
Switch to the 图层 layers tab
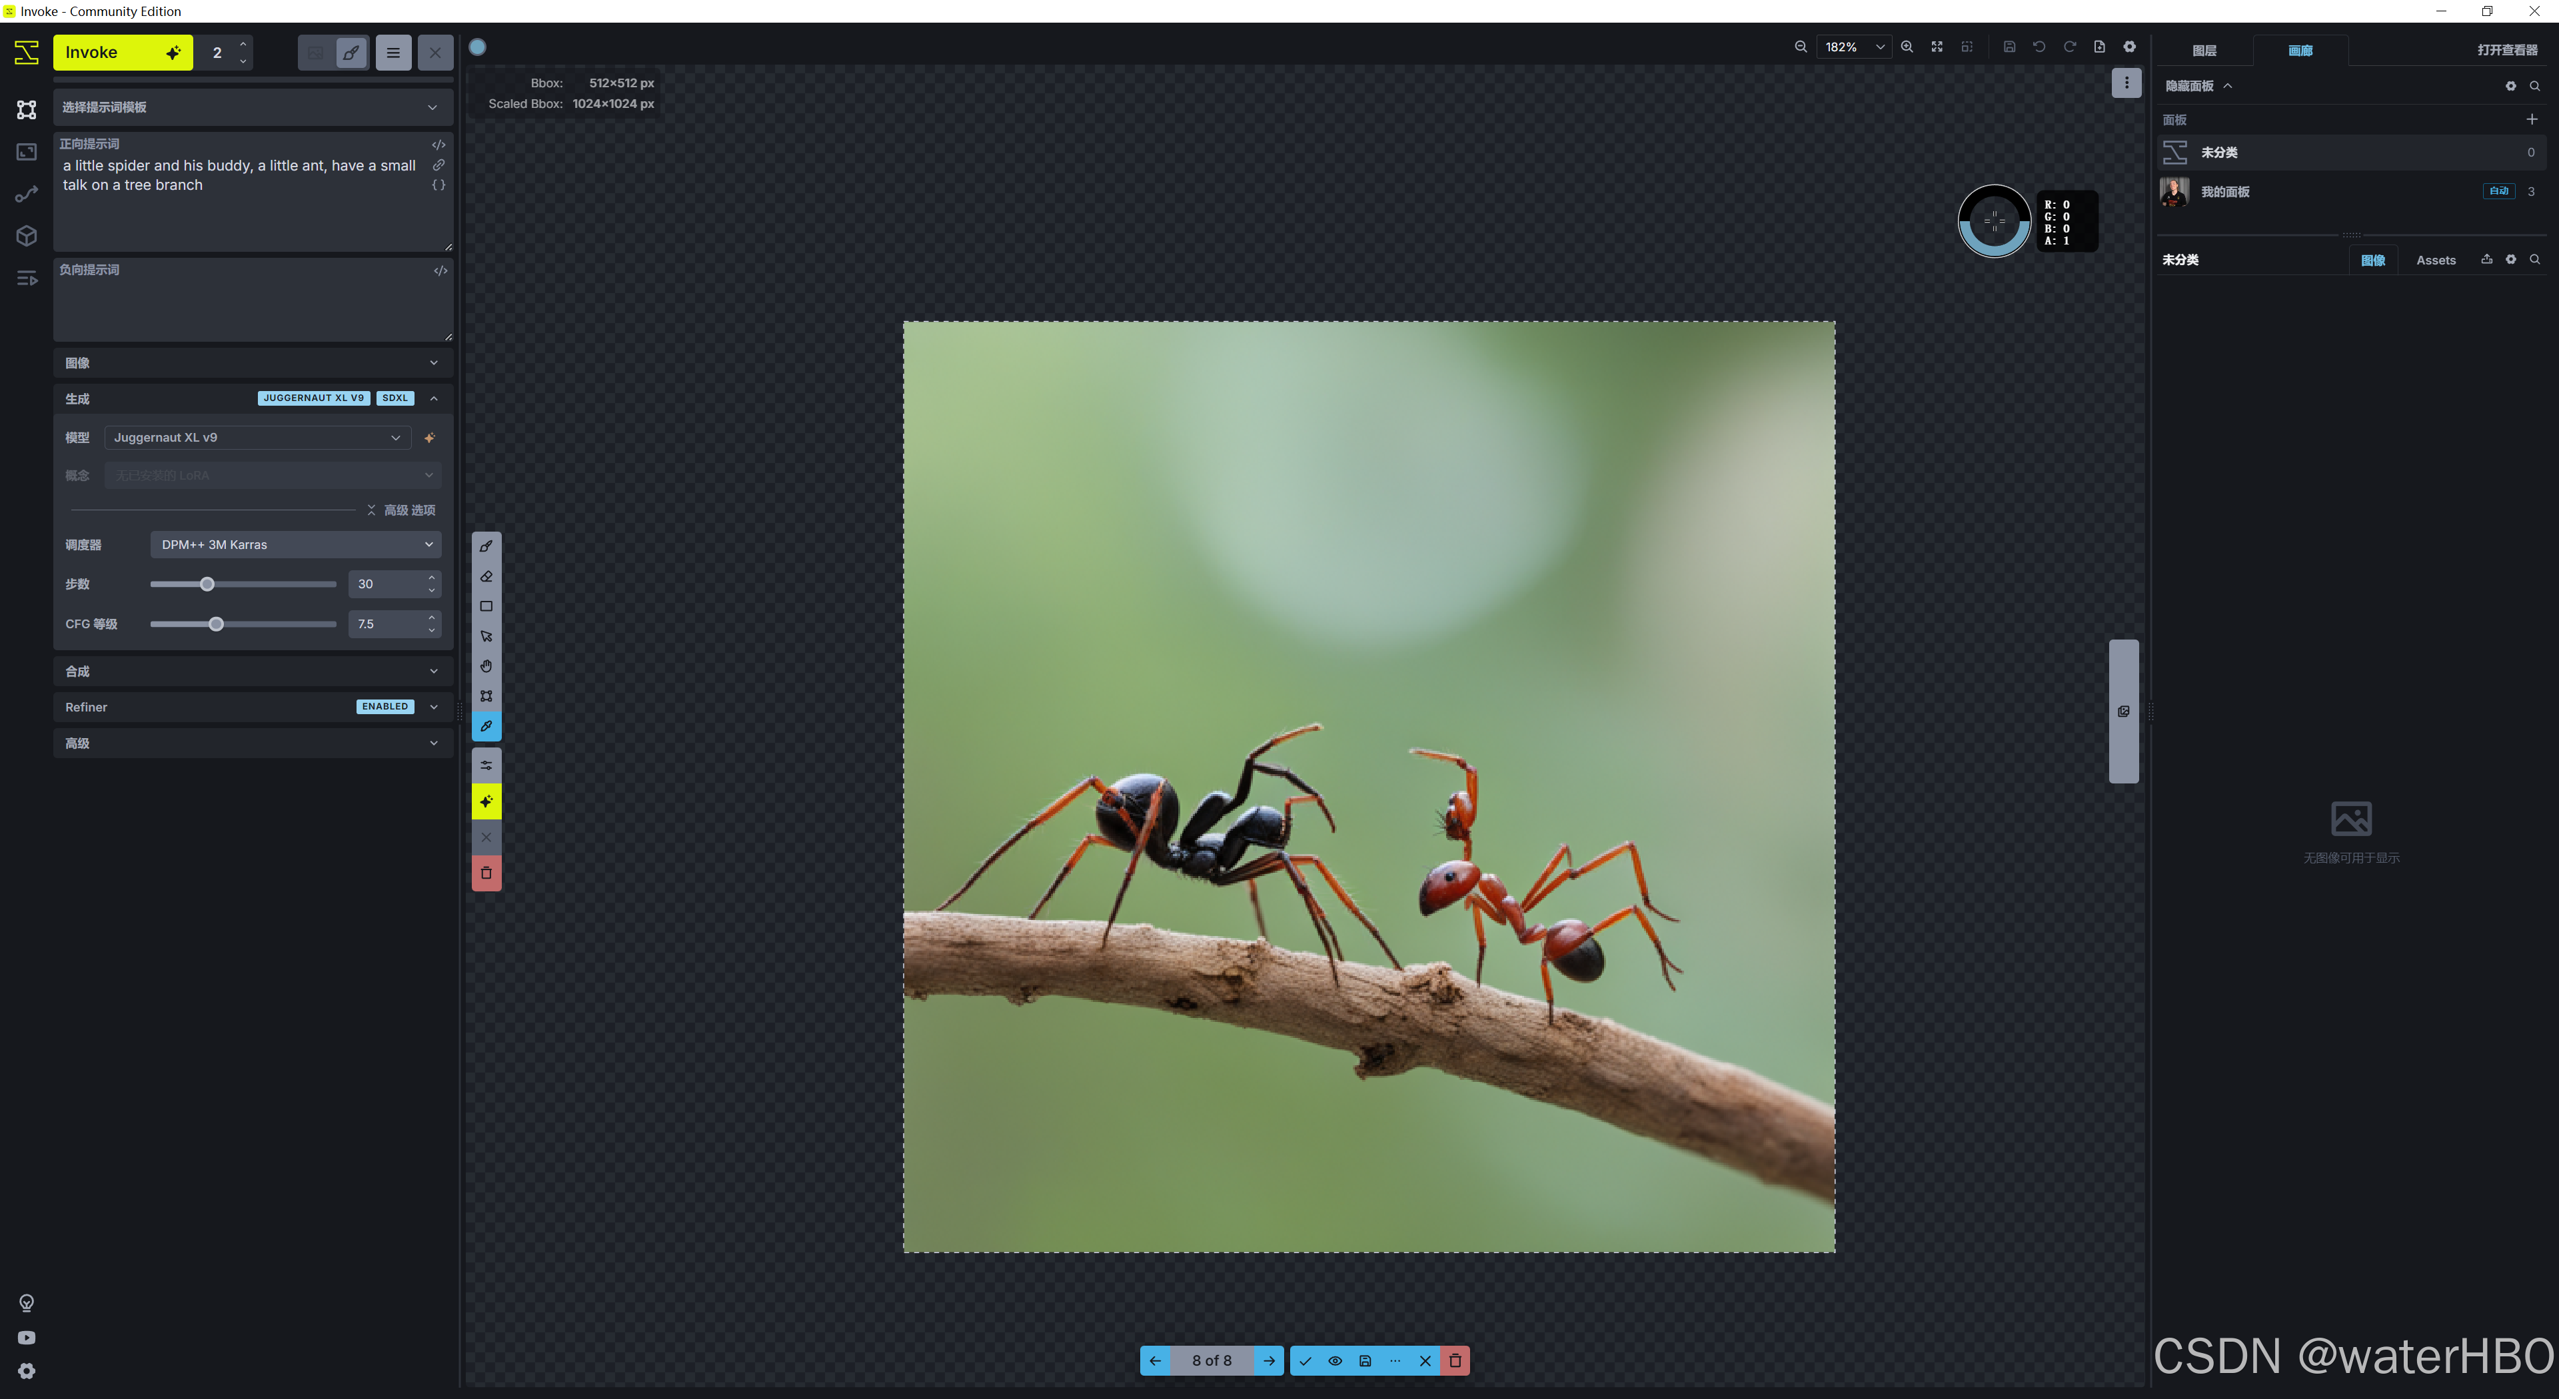pos(2204,51)
